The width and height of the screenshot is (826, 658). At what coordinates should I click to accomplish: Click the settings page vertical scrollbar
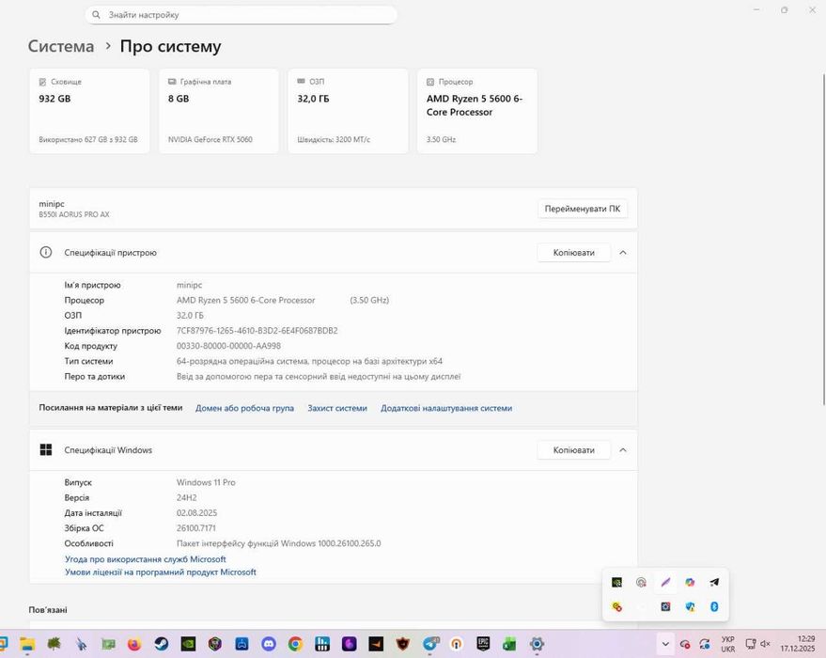[823, 240]
